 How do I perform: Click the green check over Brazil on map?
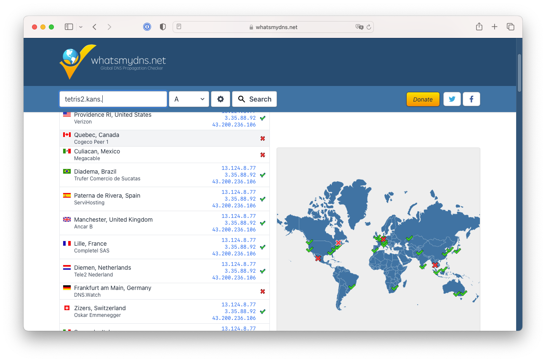(x=352, y=287)
